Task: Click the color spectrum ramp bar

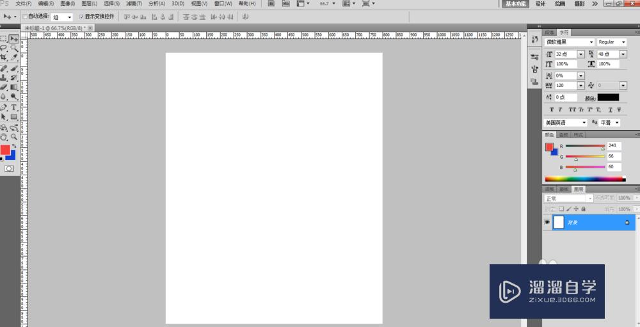Action: 585,179
